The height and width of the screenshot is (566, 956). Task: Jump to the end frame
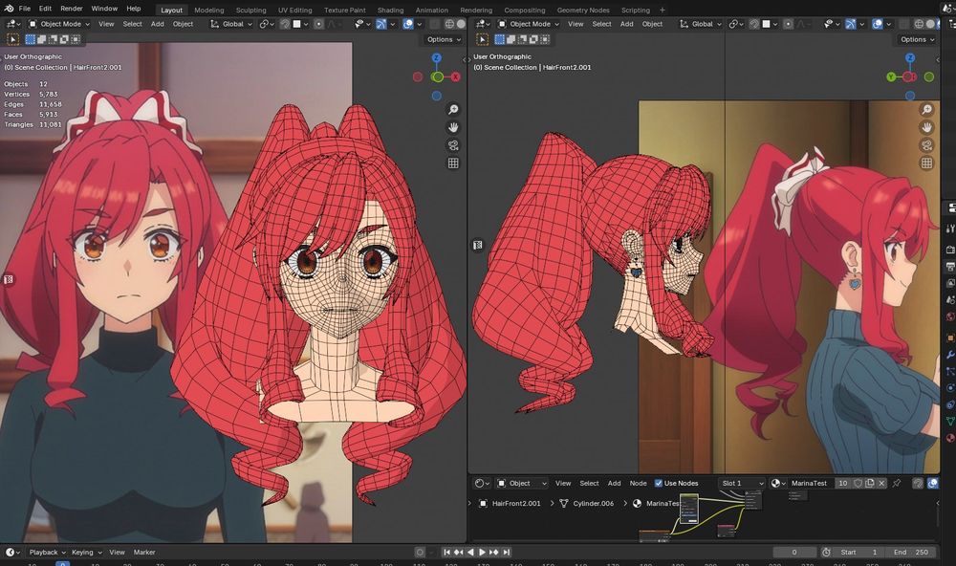506,552
